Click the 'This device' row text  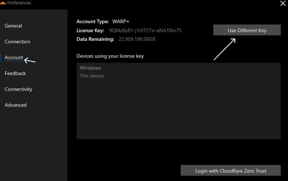coord(92,76)
